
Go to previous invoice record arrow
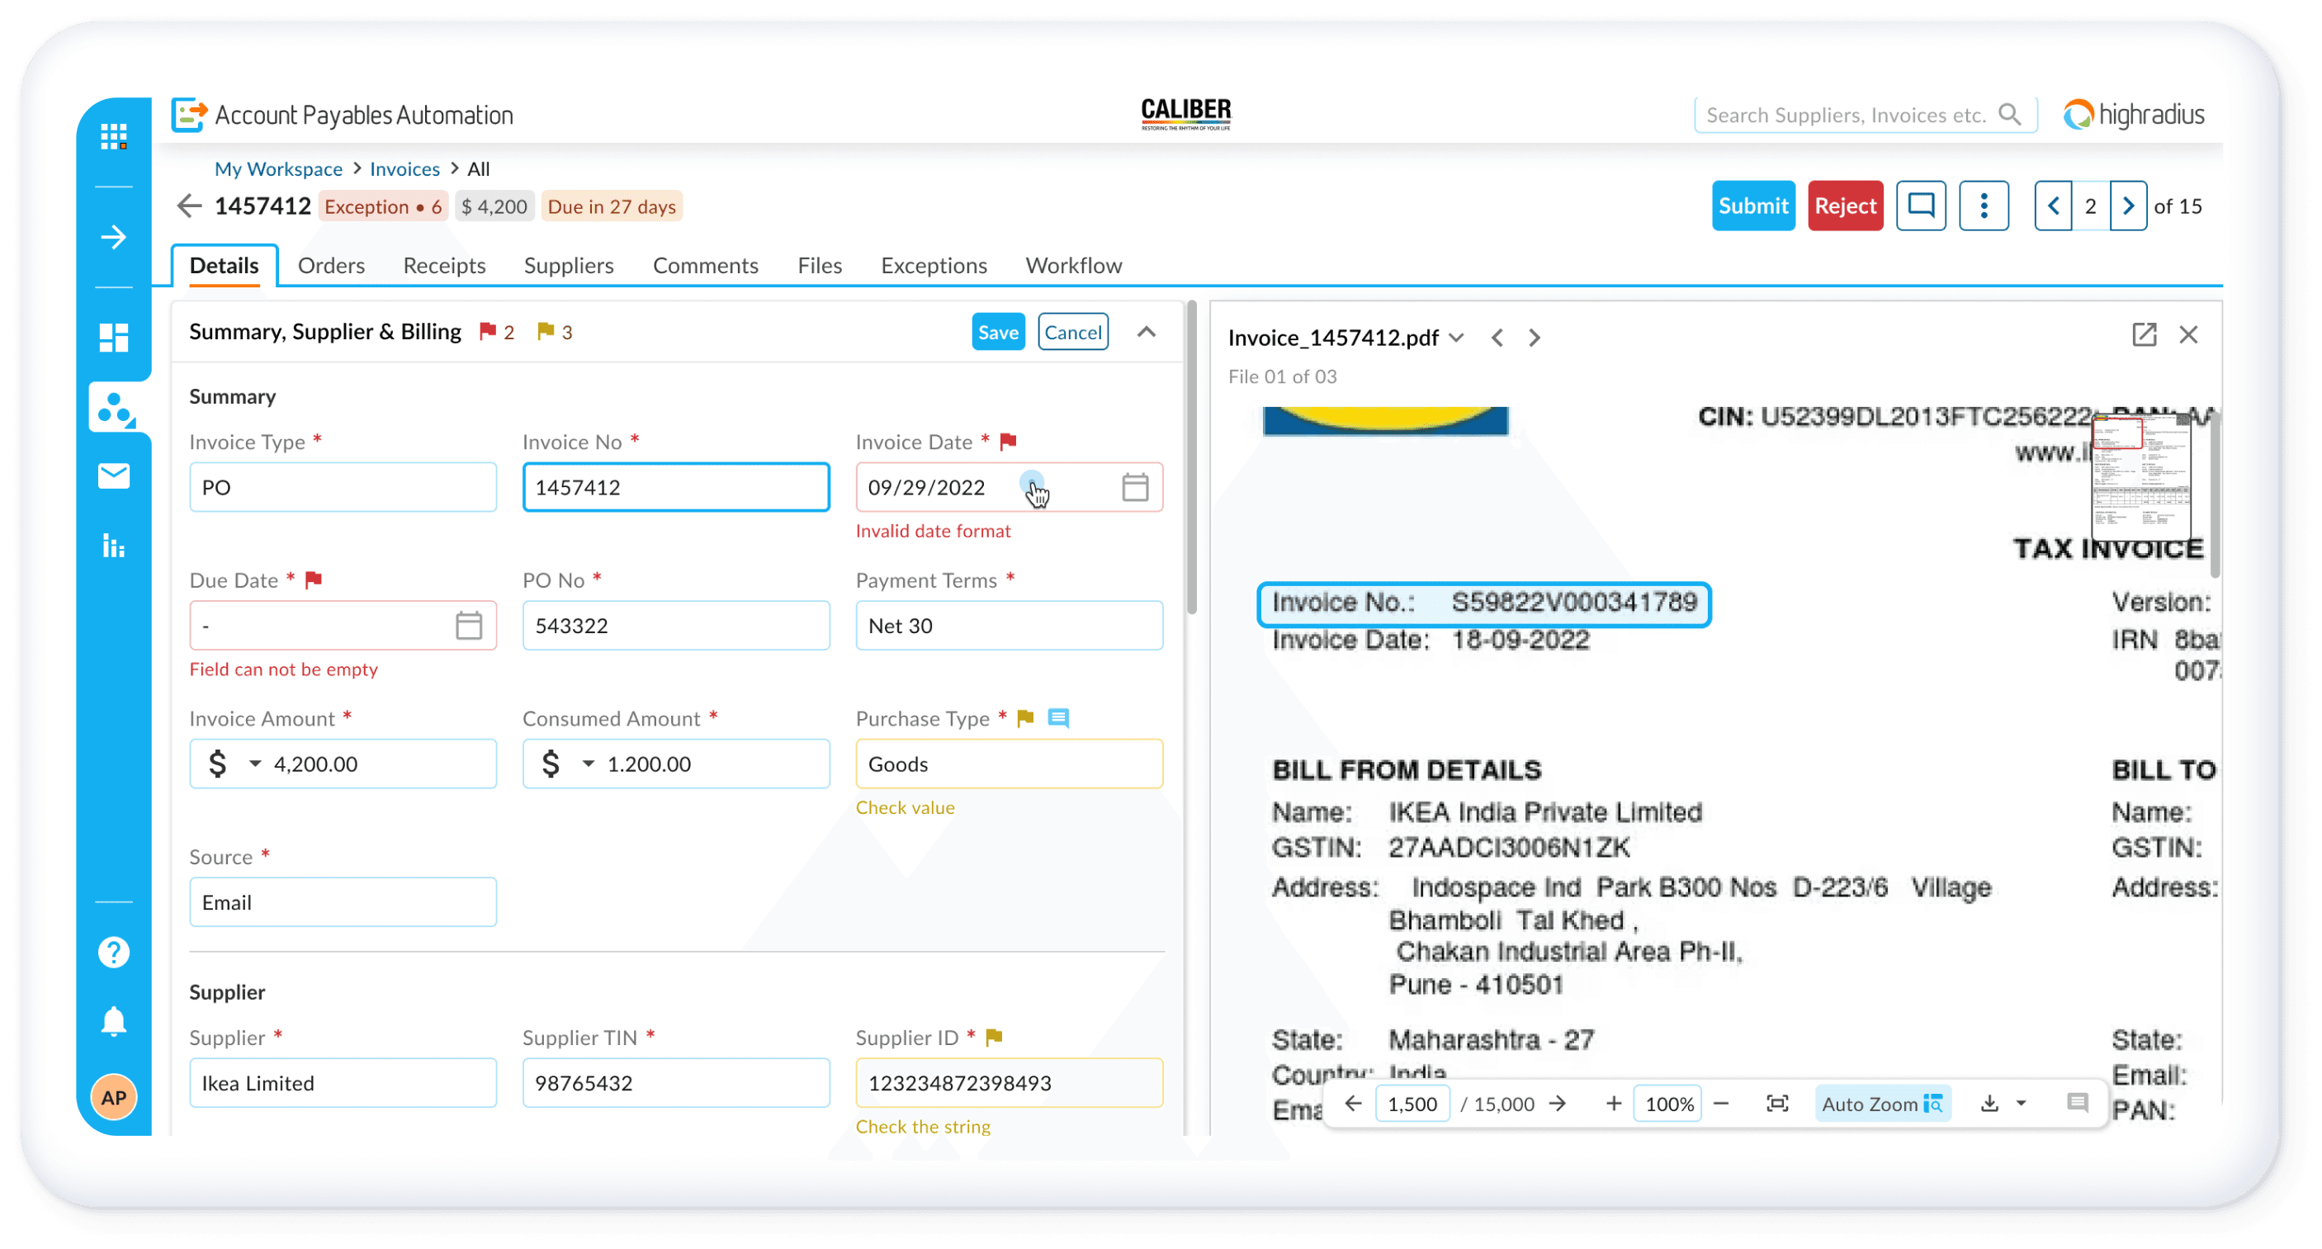(2054, 206)
